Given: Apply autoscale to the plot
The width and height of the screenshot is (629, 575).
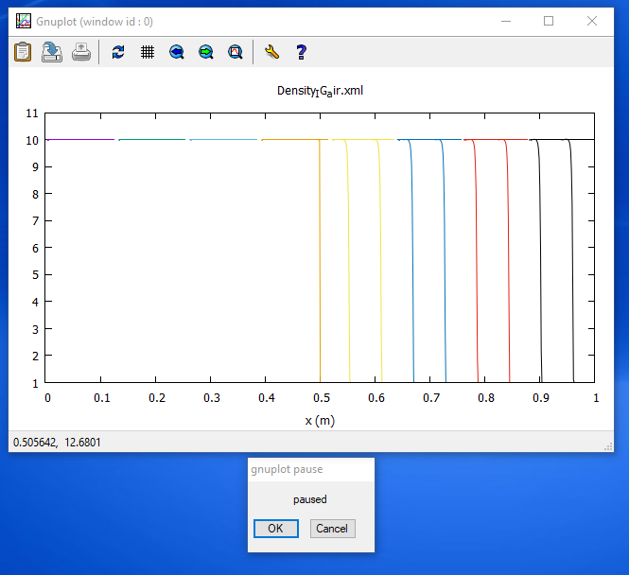Looking at the screenshot, I should tap(236, 52).
